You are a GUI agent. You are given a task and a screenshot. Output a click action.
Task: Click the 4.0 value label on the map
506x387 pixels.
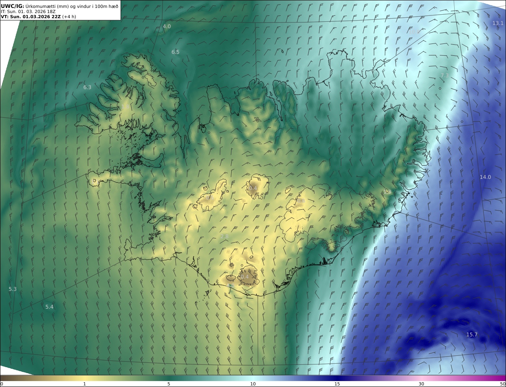tap(167, 27)
